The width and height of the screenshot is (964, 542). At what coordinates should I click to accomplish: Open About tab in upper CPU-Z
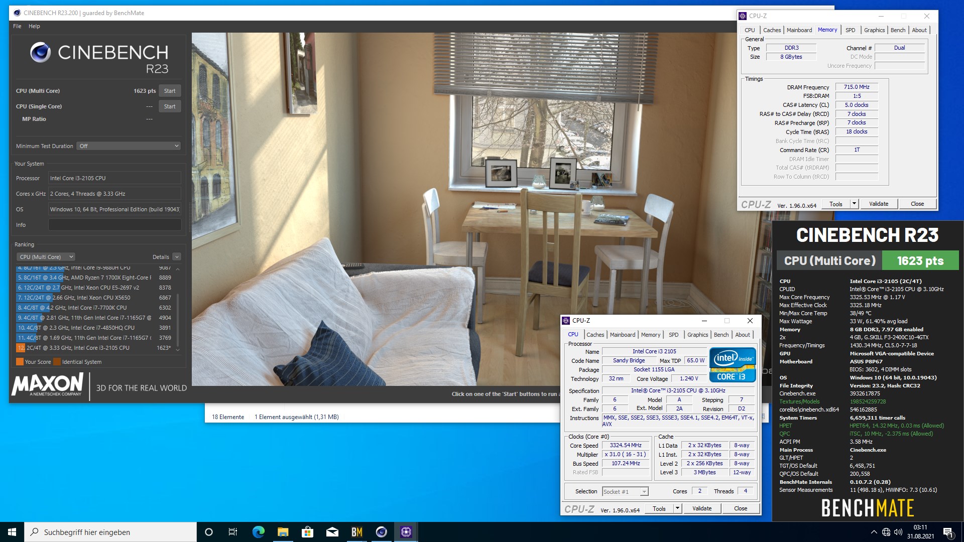tap(919, 30)
